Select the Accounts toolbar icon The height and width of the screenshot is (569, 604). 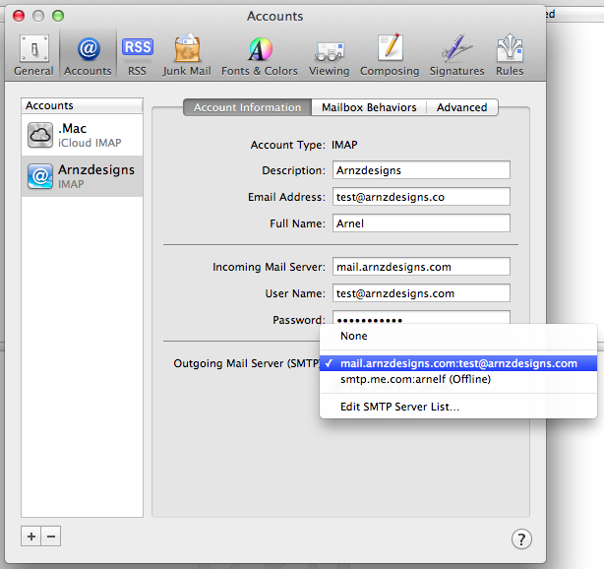pyautogui.click(x=88, y=54)
